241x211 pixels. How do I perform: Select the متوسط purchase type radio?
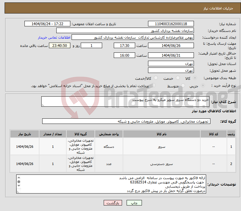pyautogui.click(x=183, y=86)
